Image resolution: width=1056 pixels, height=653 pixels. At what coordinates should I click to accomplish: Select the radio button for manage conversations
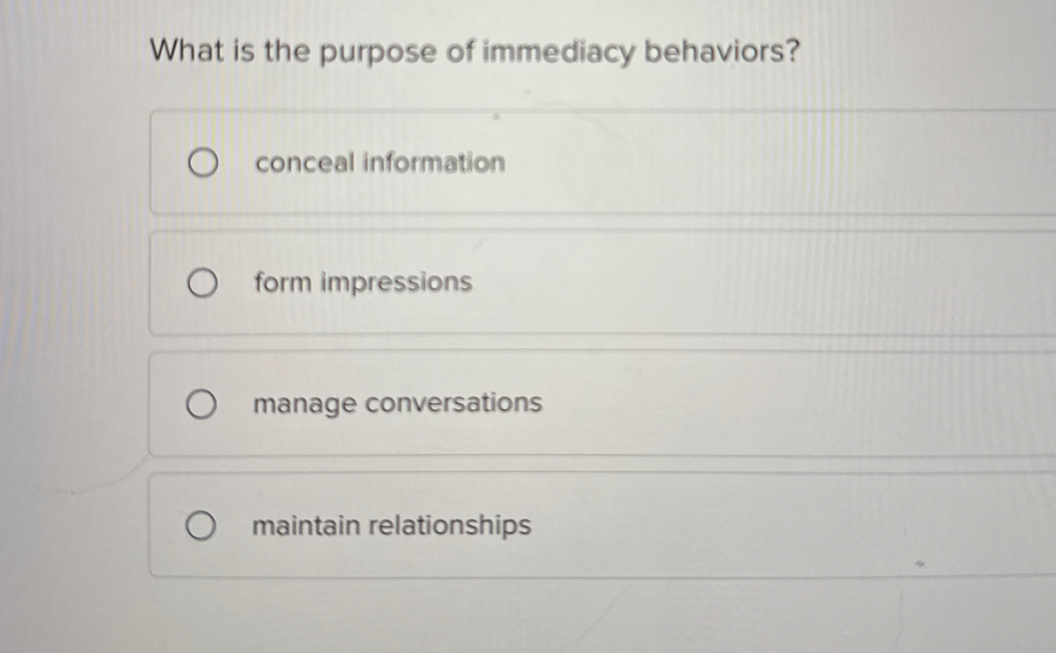click(x=202, y=403)
